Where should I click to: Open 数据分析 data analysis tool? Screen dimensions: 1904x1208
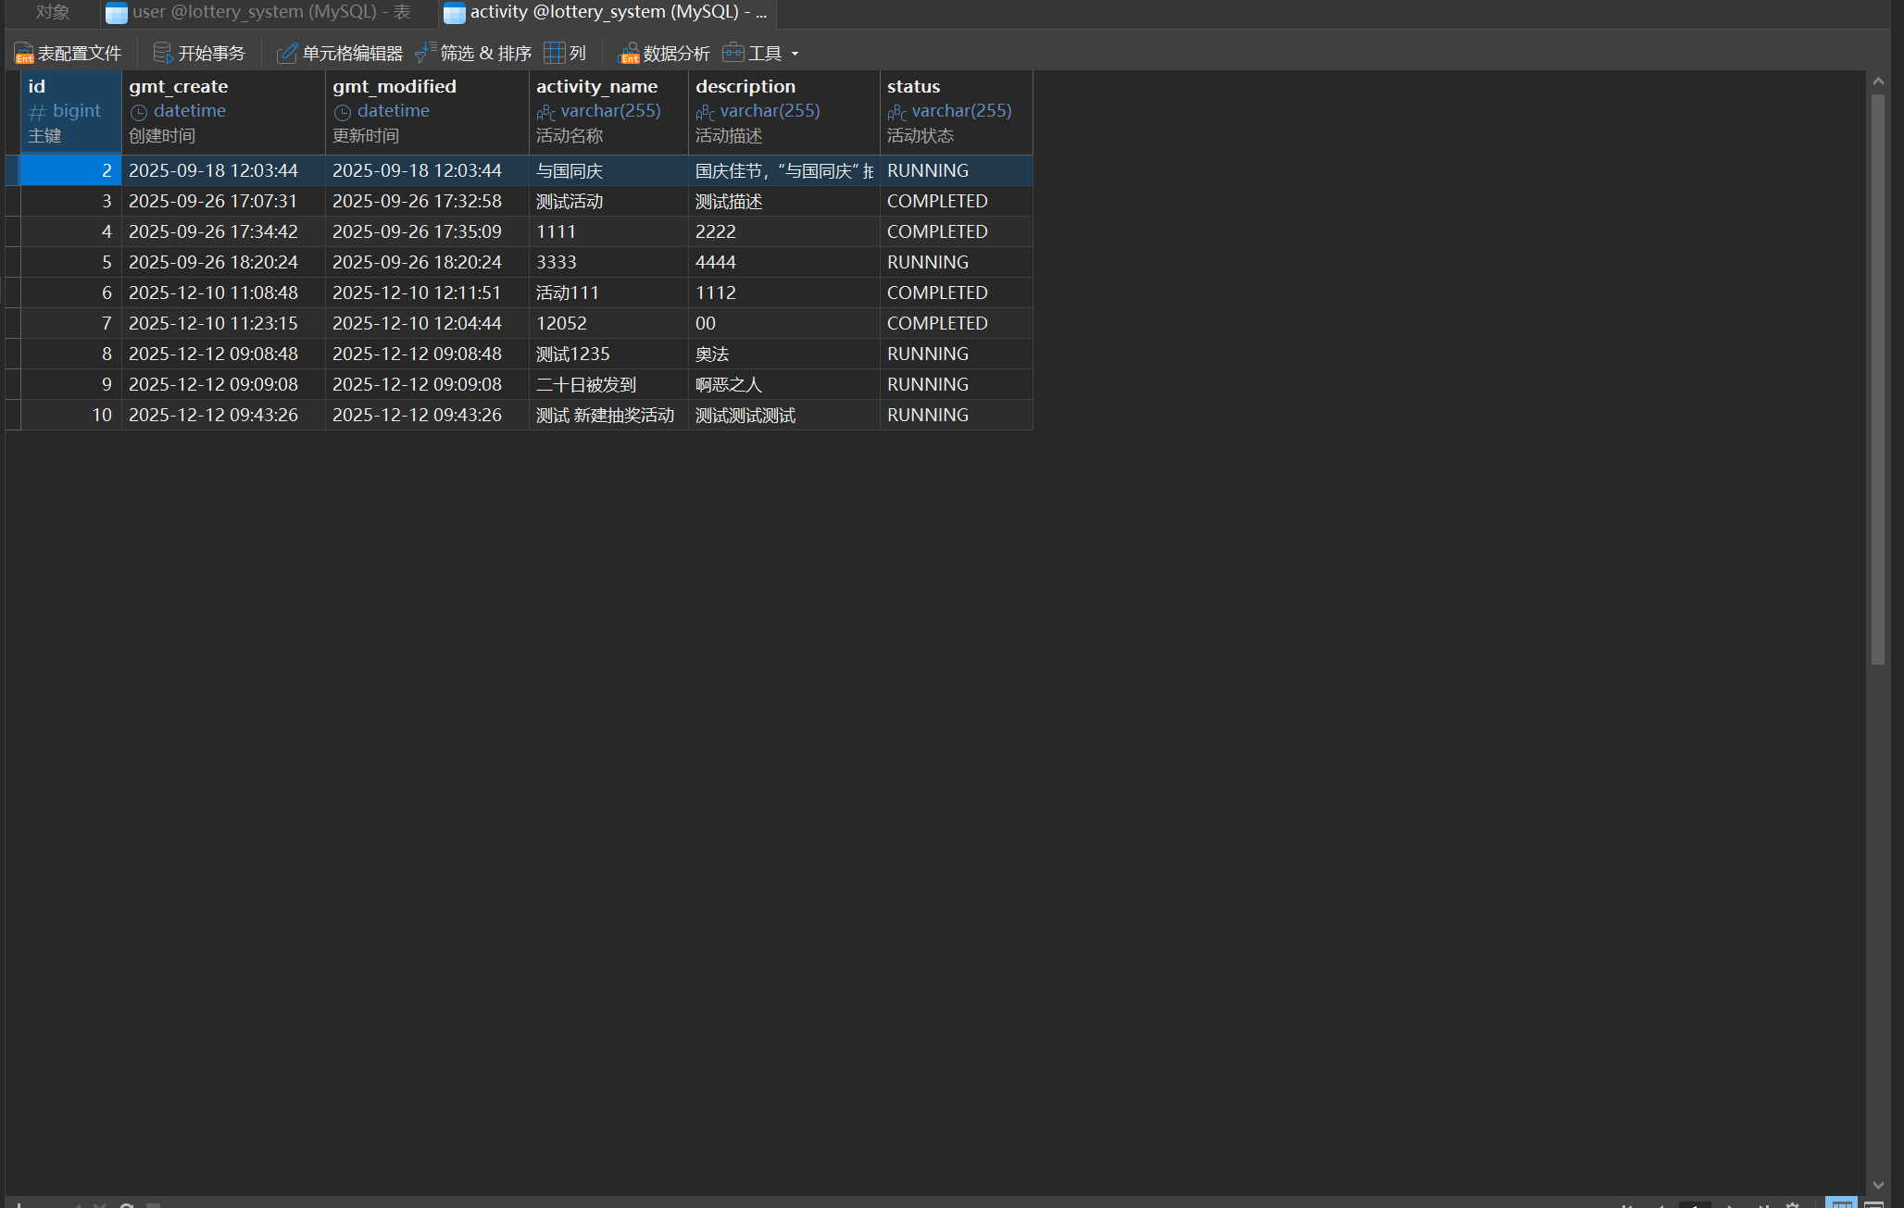click(x=629, y=54)
